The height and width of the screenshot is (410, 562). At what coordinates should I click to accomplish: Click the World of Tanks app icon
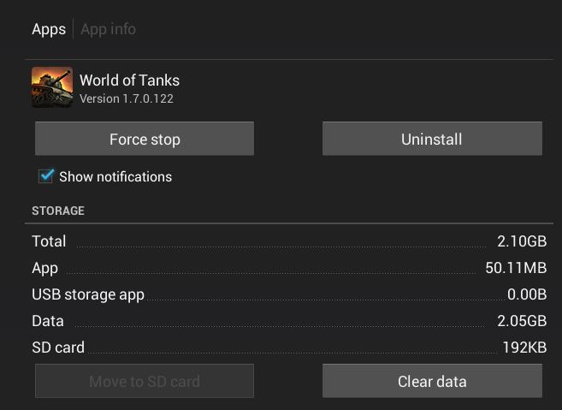click(x=52, y=87)
